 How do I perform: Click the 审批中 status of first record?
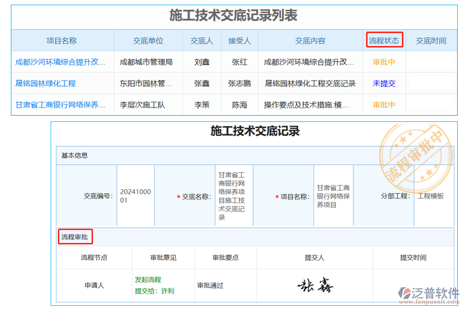[383, 61]
